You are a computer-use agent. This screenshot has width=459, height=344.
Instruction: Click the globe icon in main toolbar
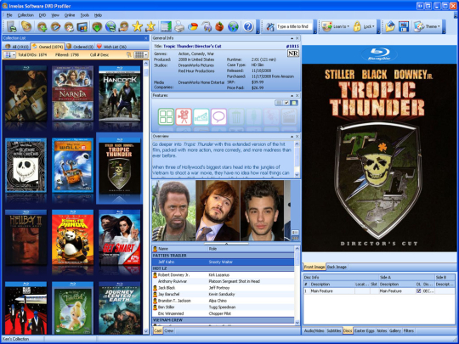pos(233,27)
